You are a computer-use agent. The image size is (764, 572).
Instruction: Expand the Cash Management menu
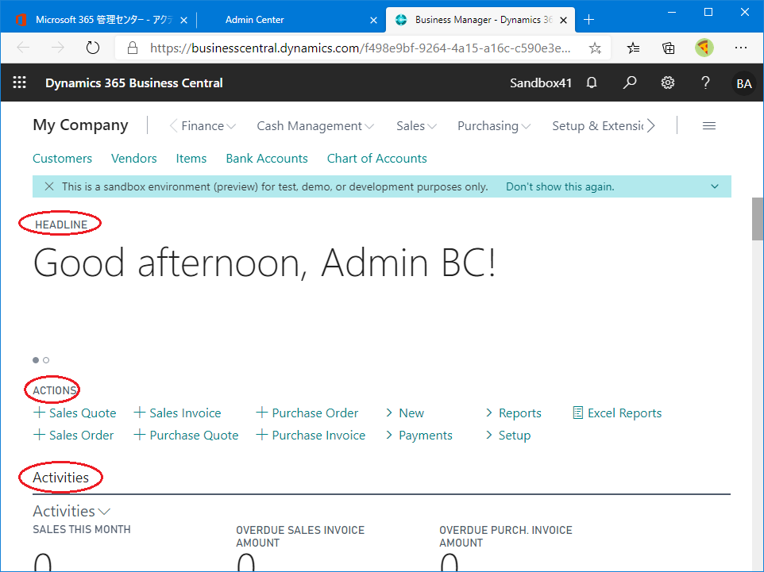coord(314,126)
